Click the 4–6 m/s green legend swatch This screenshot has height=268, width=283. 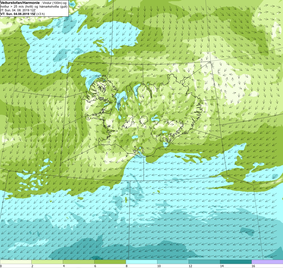pos(79,262)
